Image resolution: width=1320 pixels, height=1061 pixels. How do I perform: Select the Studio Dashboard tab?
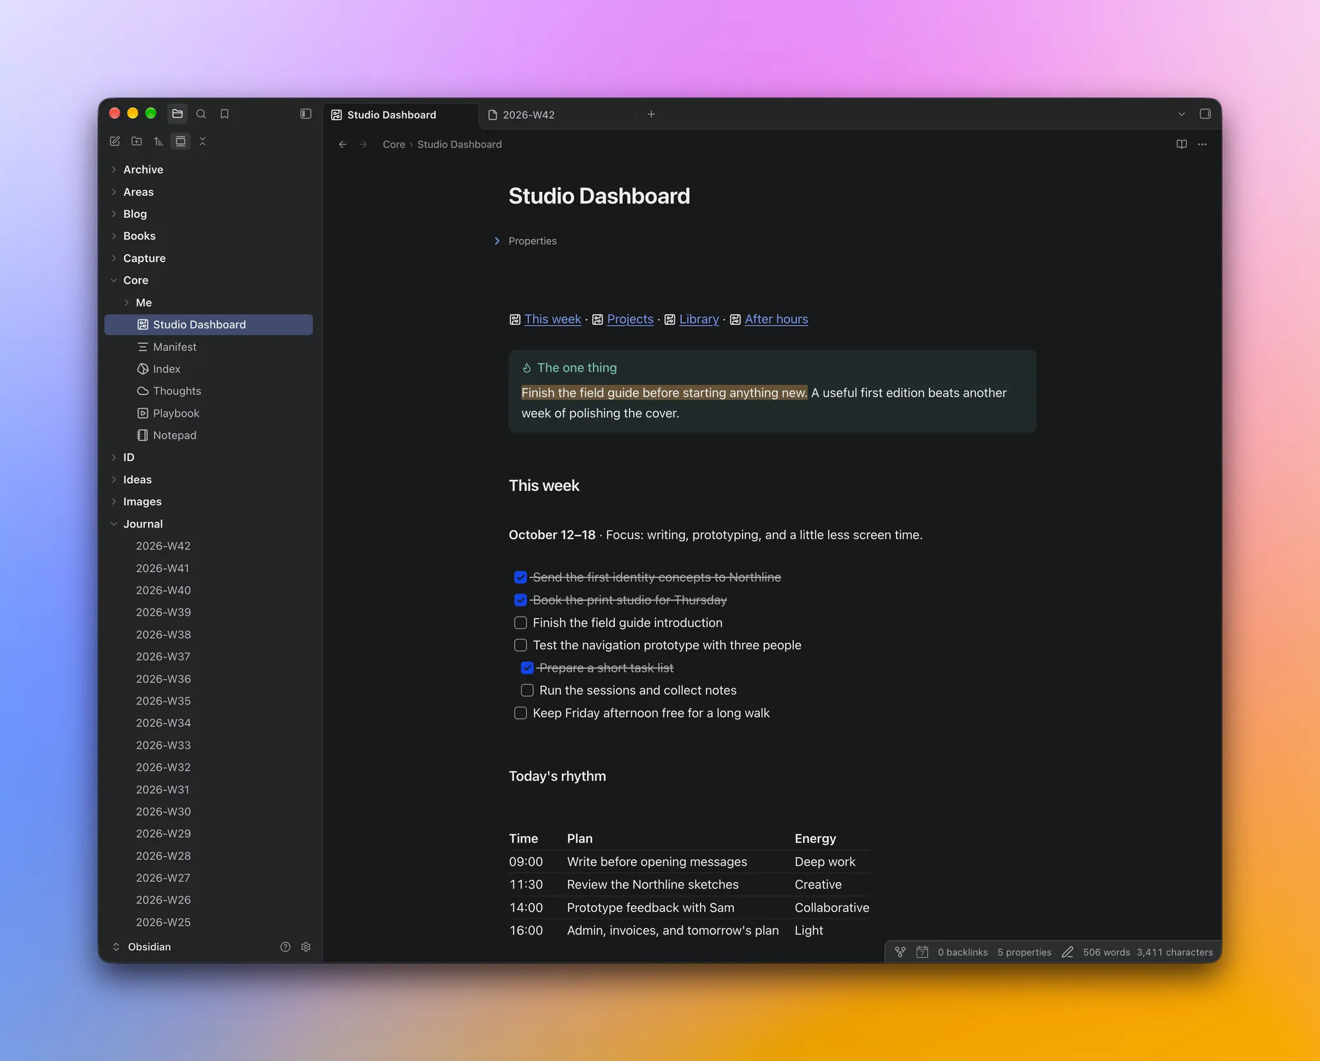click(401, 115)
